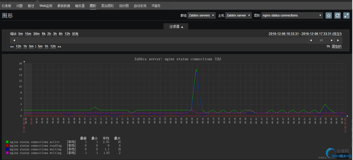
Task: Click the left arrow at timeline scrollbar start
Action: tap(14, 40)
